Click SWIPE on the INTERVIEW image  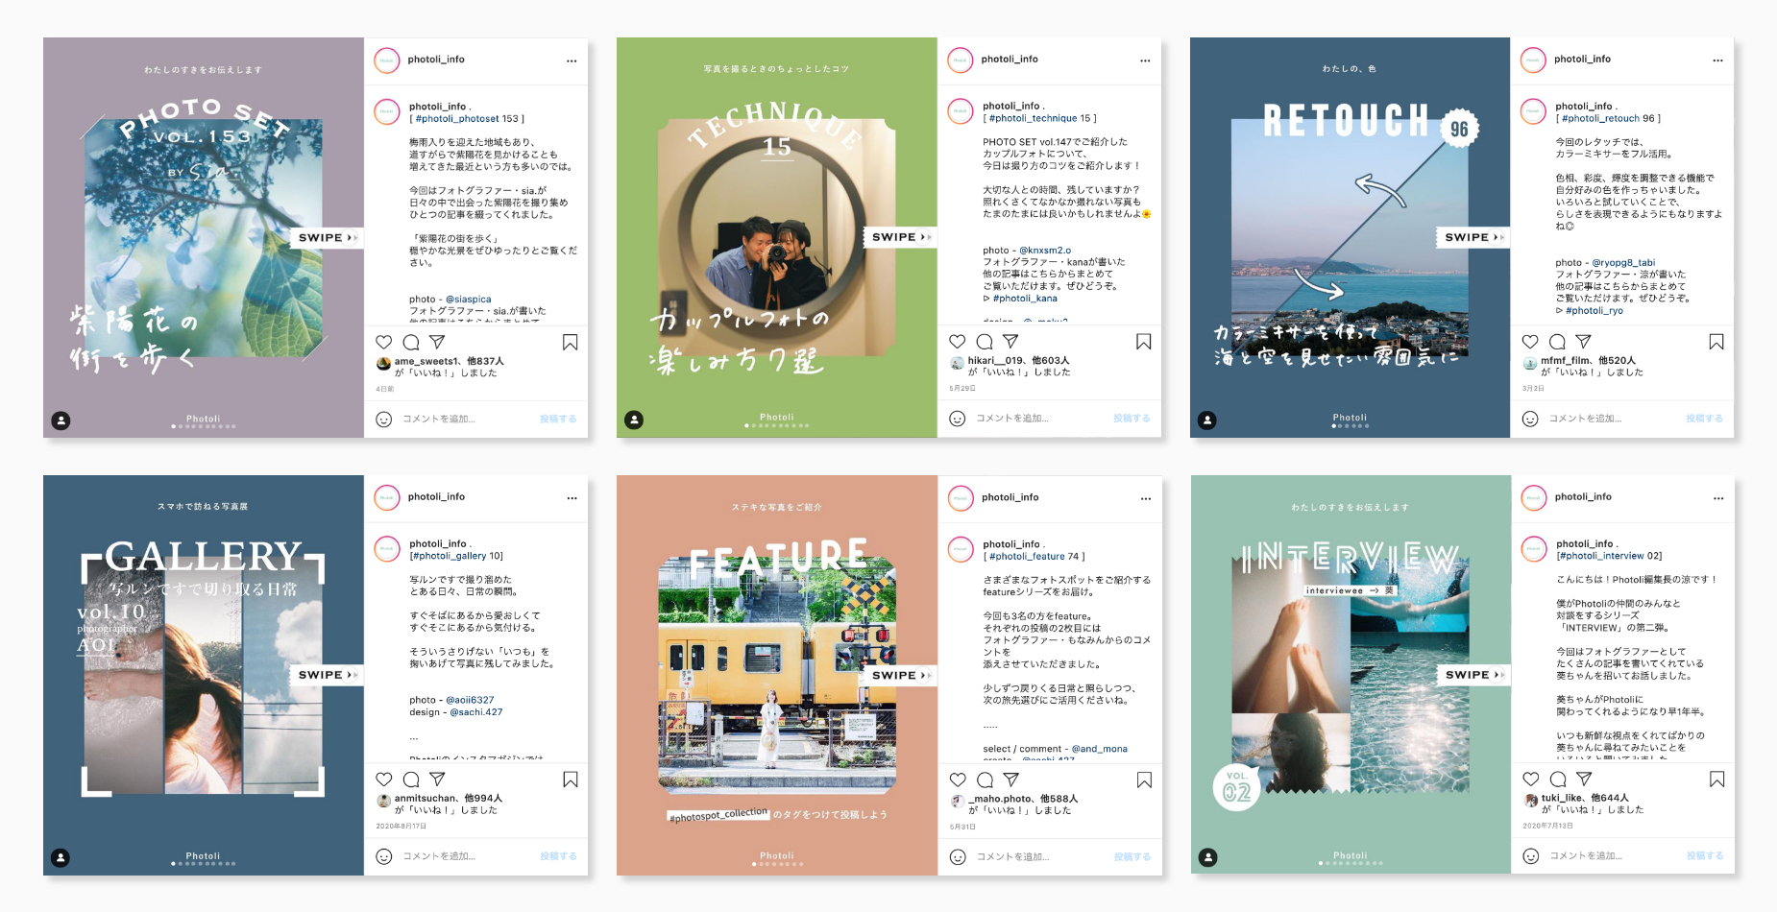pos(1474,675)
